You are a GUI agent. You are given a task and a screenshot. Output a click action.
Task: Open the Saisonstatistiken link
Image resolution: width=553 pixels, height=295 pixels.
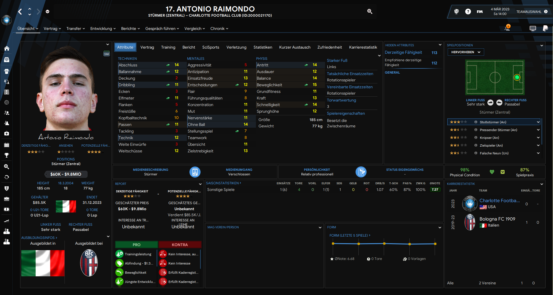point(223,183)
